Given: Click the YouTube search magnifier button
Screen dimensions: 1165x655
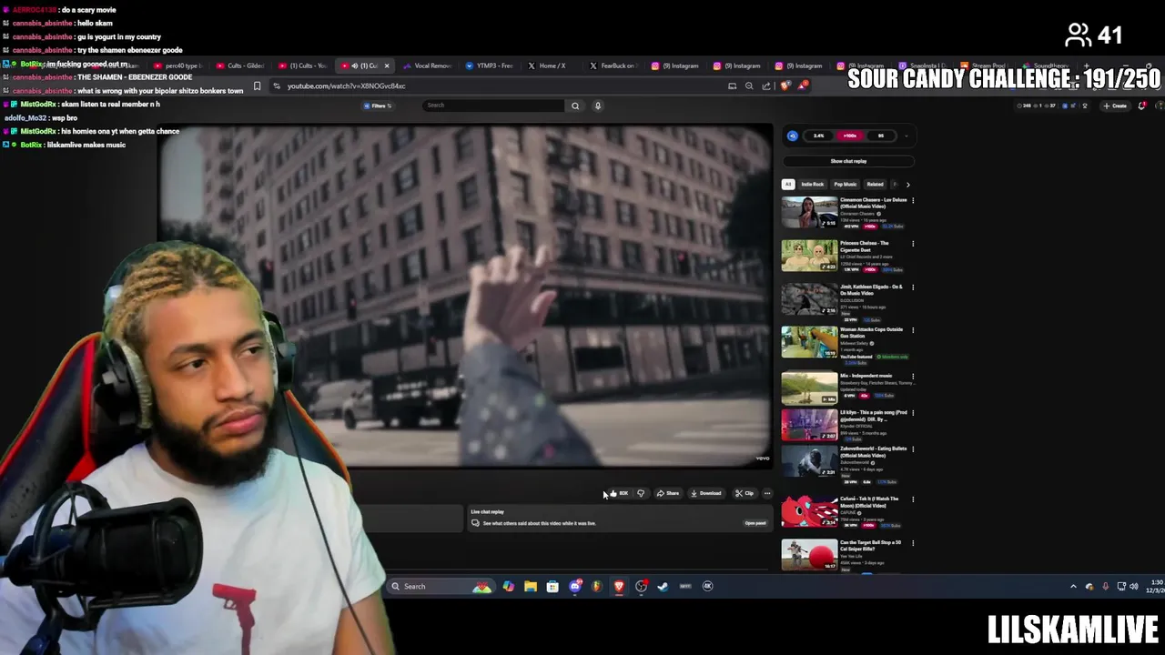Looking at the screenshot, I should click(x=575, y=106).
